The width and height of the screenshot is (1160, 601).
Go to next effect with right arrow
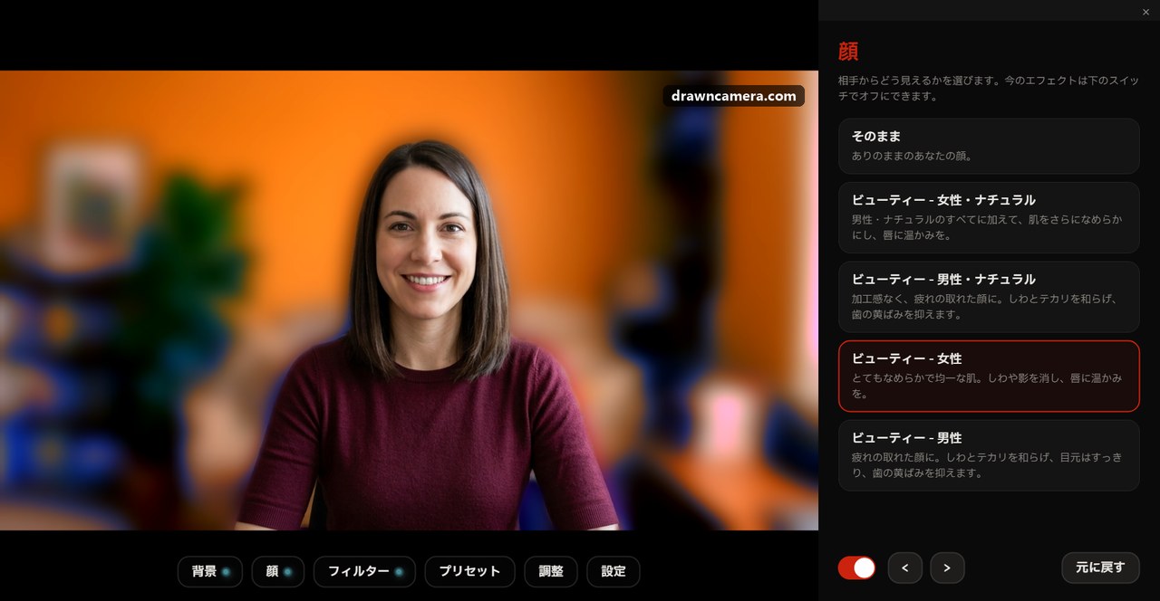tap(947, 568)
